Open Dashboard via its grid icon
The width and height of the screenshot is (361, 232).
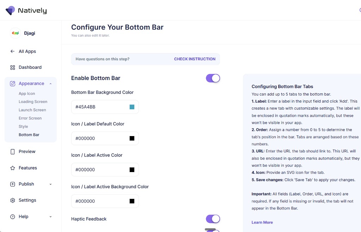tap(13, 67)
